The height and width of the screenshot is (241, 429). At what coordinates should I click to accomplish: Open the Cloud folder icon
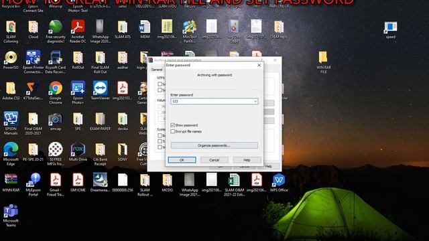[x=33, y=27]
